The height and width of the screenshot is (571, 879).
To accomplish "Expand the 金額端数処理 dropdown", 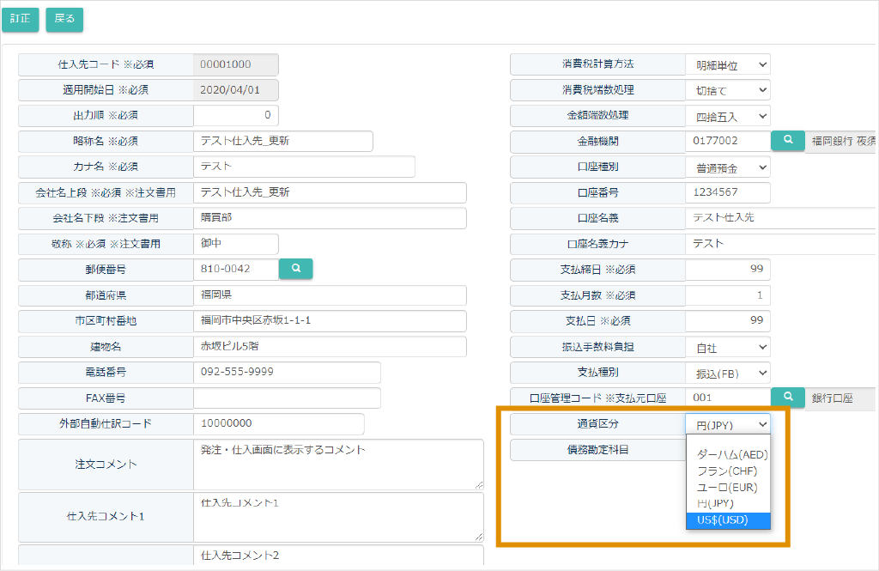I will tap(727, 116).
